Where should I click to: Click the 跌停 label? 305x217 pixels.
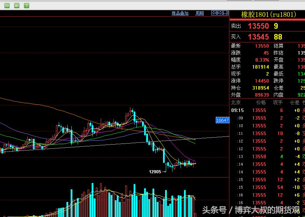click(278, 81)
